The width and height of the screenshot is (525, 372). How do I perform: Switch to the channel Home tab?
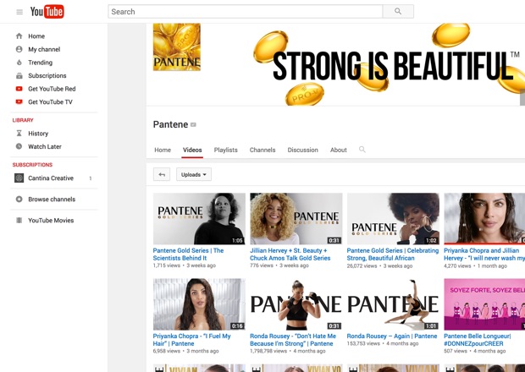163,150
